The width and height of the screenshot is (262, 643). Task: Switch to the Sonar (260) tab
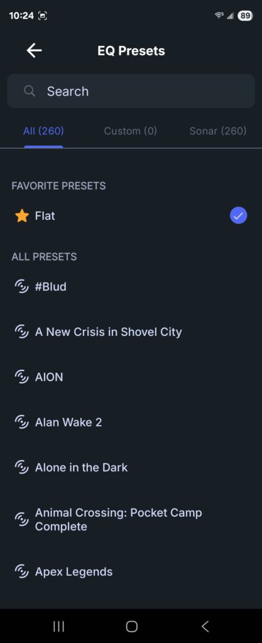click(x=218, y=131)
